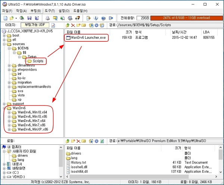Click the Mount to virtual drive icon
The width and height of the screenshot is (224, 185).
coord(70,18)
